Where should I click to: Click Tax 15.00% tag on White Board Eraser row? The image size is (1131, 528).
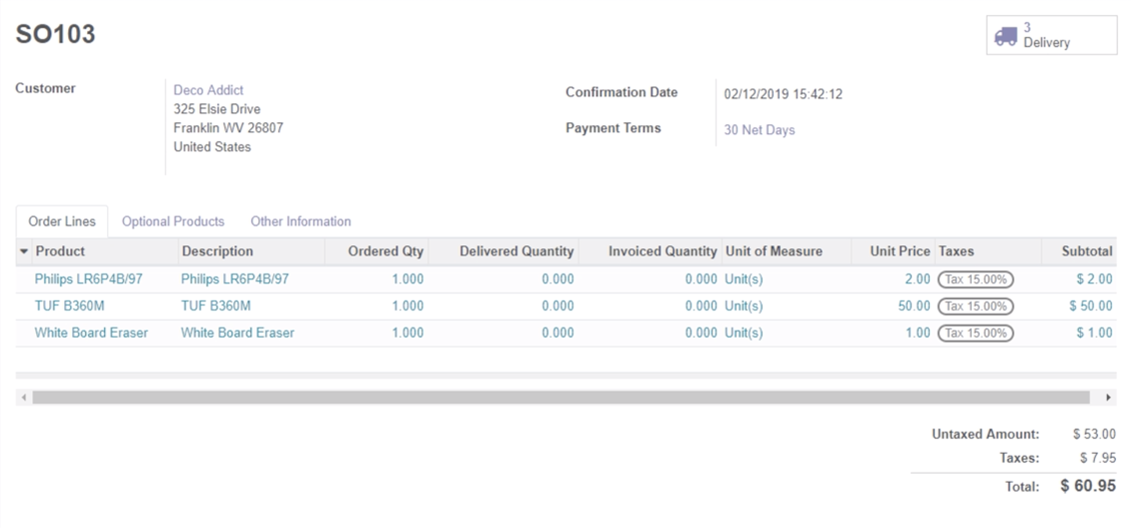(x=976, y=333)
